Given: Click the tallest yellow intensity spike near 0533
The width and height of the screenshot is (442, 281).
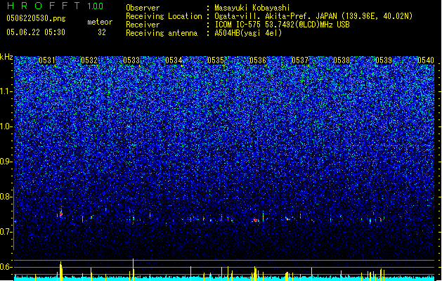Looking at the screenshot, I should pos(133,270).
